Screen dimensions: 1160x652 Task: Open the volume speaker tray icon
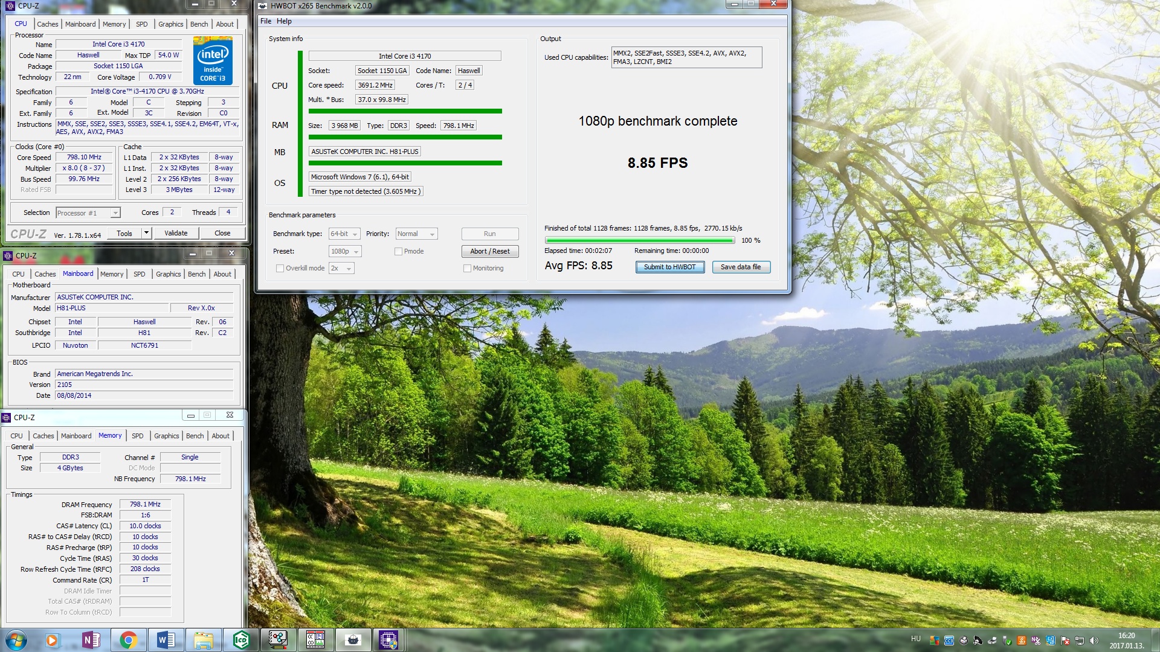tap(1094, 641)
